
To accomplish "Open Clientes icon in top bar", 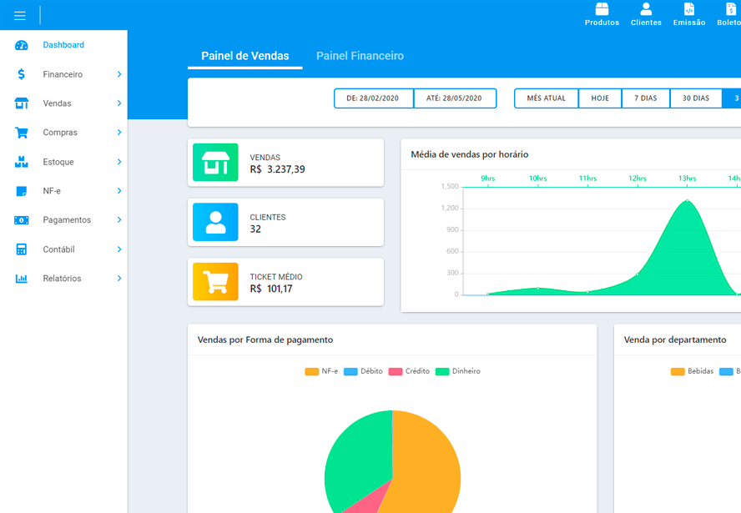I will tap(646, 10).
